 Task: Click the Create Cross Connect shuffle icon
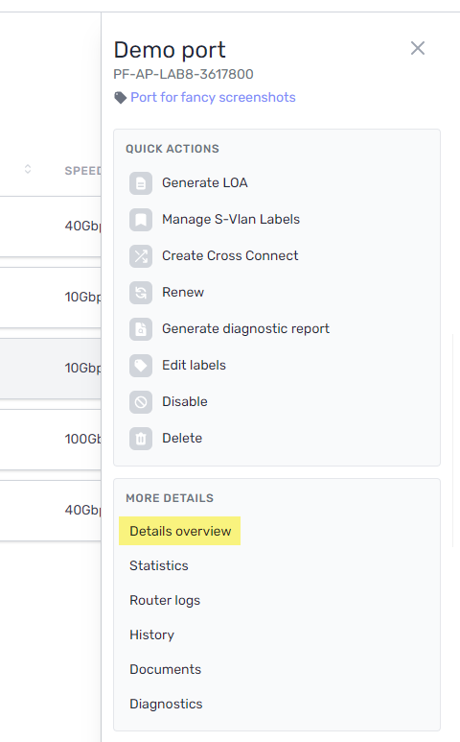(141, 256)
